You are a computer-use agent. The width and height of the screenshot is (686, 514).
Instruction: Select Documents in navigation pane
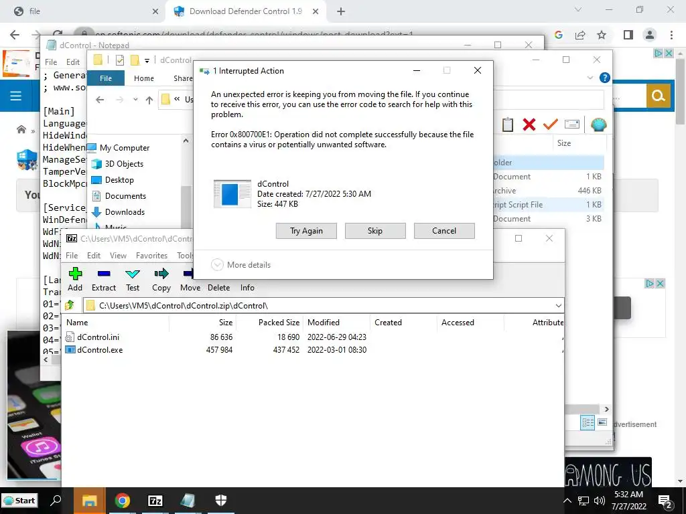click(x=125, y=196)
